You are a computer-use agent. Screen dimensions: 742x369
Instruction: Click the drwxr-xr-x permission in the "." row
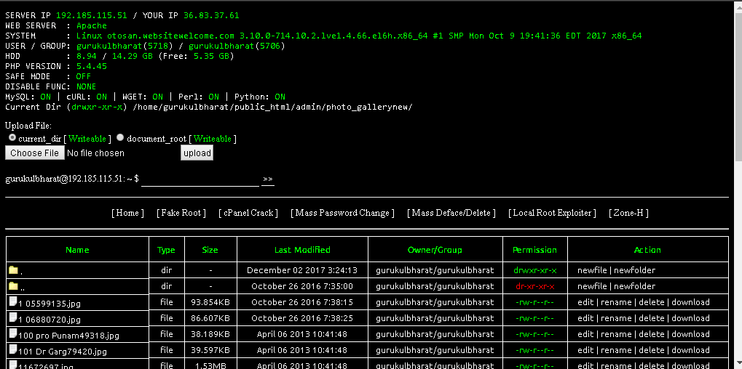(534, 270)
